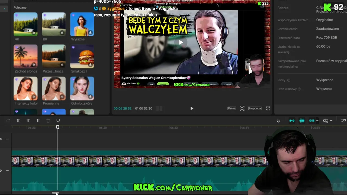347x195 pixels.
Task: Open the Pełna preview quality menu
Action: point(232,108)
